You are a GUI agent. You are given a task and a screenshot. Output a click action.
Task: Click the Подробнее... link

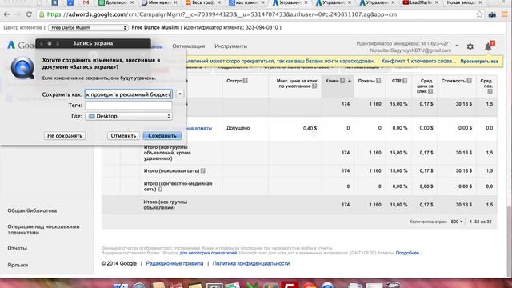pos(409,253)
